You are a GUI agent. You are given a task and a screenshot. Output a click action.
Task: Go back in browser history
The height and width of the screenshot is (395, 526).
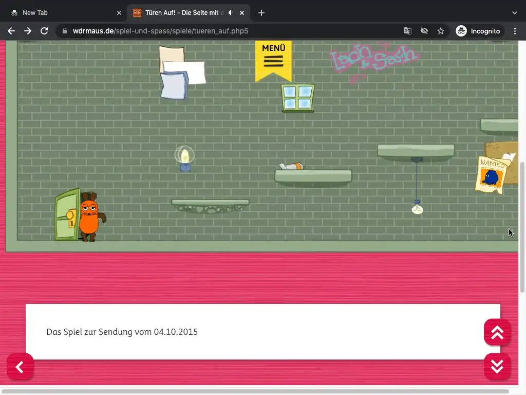tap(11, 31)
